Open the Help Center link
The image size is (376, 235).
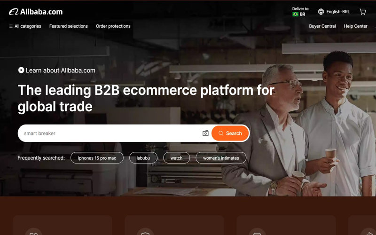[355, 26]
